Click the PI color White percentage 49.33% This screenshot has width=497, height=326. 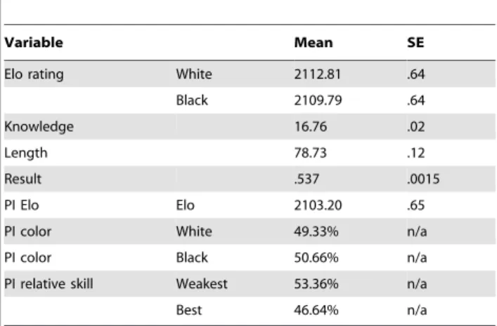tap(316, 231)
